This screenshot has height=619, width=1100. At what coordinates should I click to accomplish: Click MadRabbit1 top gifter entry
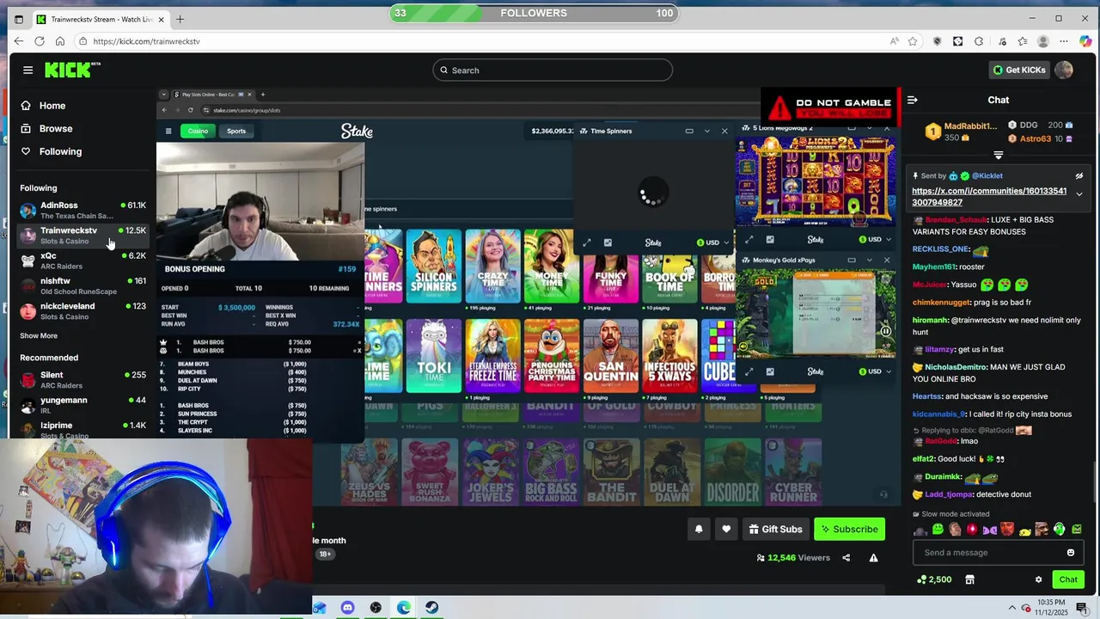962,132
